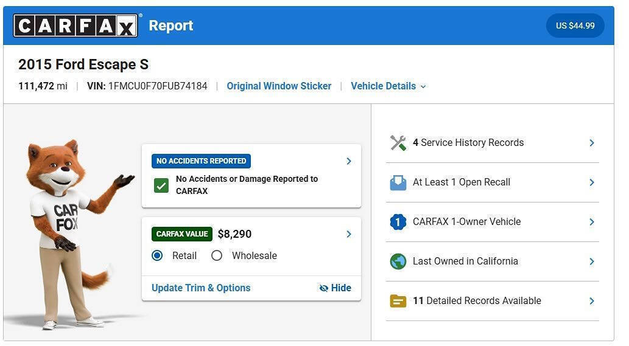629x346 pixels.
Task: Click the CARFAX VALUE green badge
Action: [181, 234]
